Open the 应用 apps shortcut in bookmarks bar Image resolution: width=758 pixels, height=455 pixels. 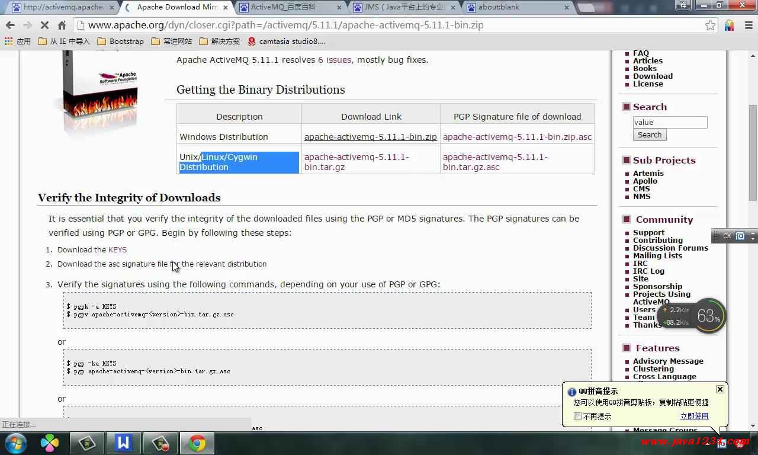18,41
